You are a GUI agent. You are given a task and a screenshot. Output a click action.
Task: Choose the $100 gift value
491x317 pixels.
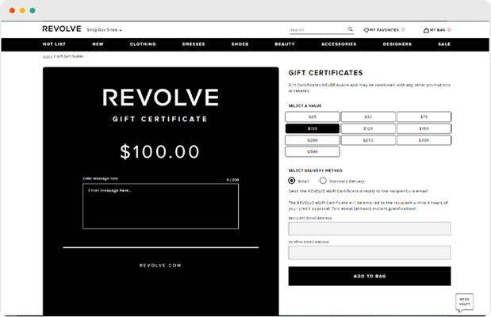pos(313,128)
